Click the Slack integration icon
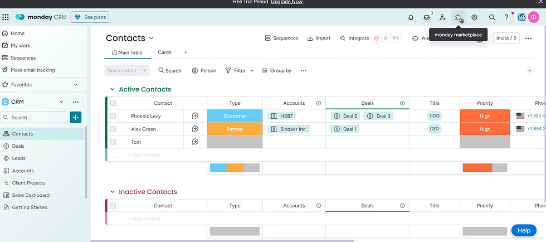 pos(386,38)
